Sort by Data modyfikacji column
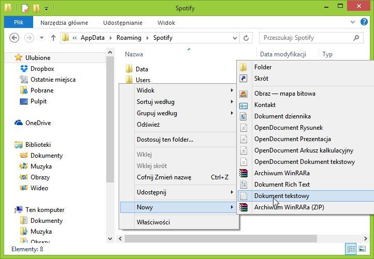This screenshot has height=259, width=374. [283, 54]
